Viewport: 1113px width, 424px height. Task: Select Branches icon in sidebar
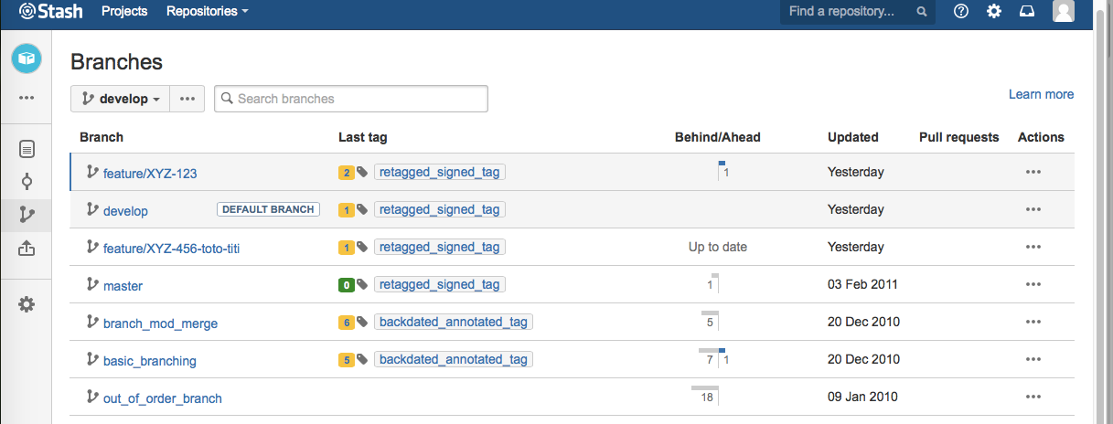[x=27, y=215]
